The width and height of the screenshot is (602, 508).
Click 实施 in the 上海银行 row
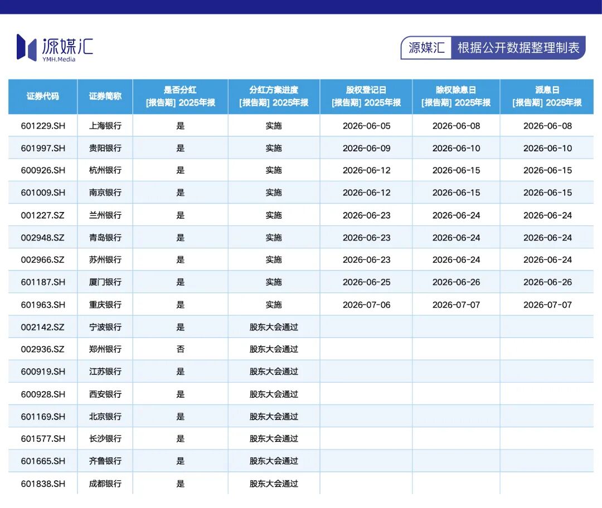pos(274,126)
